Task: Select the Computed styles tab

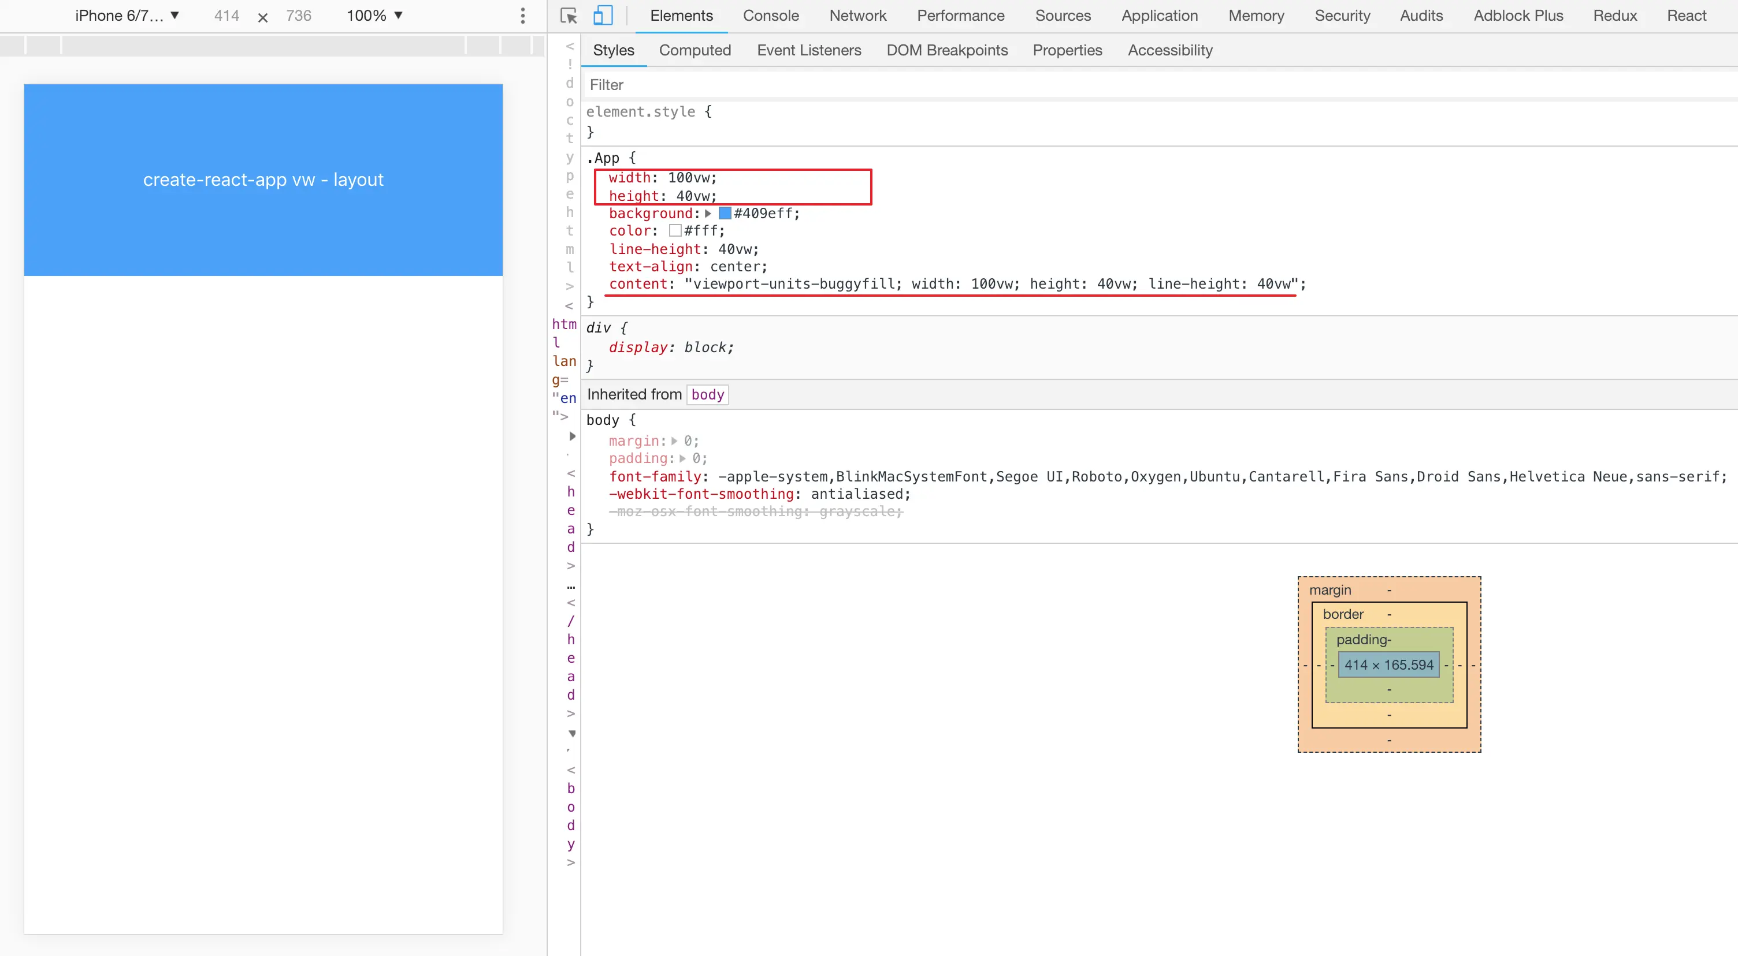Action: tap(695, 50)
